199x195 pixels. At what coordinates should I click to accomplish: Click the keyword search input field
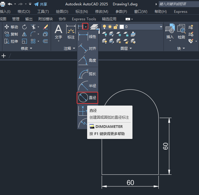pos(177,4)
